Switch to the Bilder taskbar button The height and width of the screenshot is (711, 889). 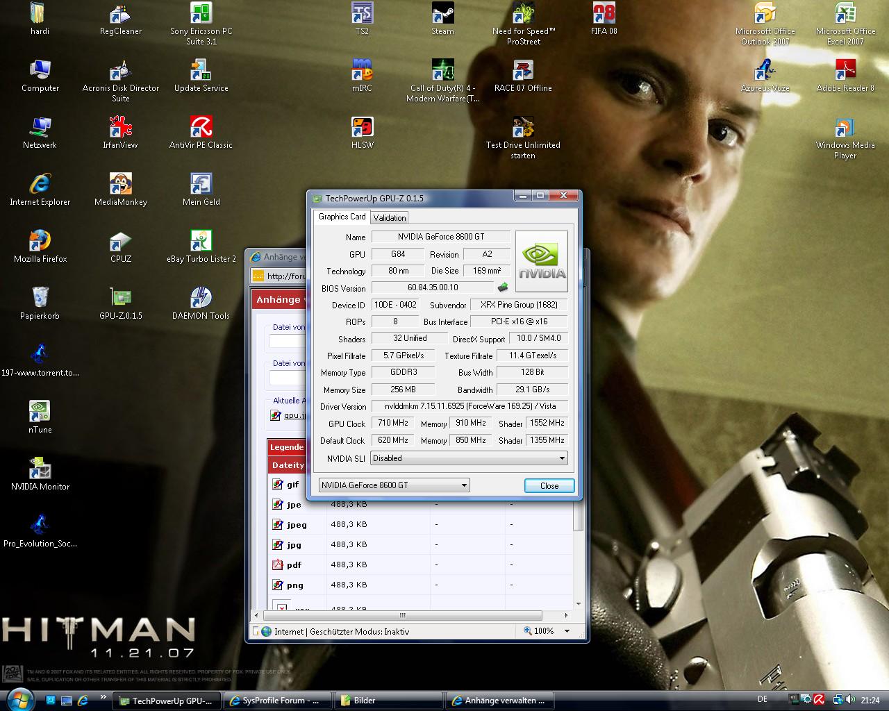coord(389,701)
